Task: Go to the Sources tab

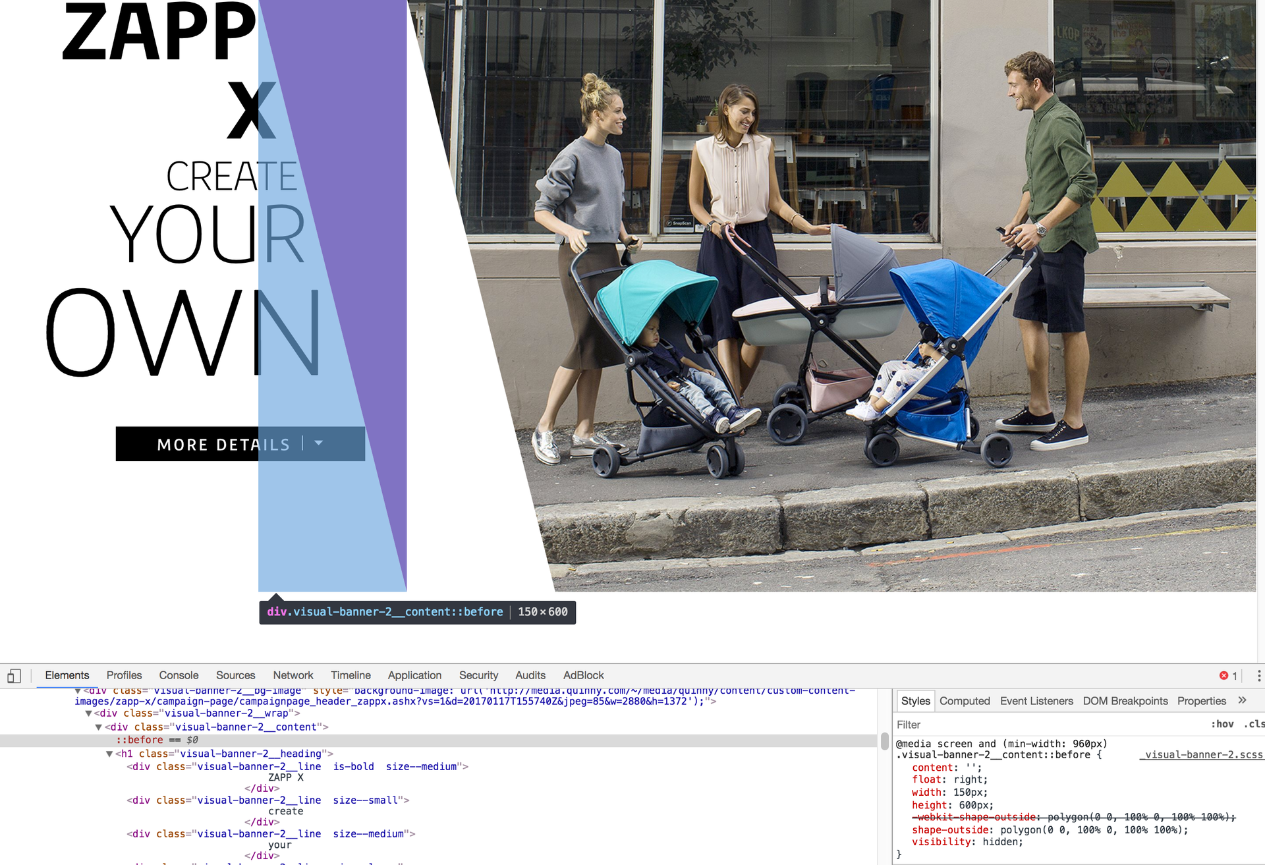Action: [x=235, y=675]
